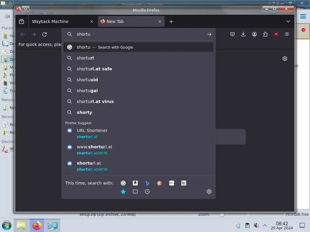Open the application launcher start button
The image size is (310, 232).
coord(7,225)
